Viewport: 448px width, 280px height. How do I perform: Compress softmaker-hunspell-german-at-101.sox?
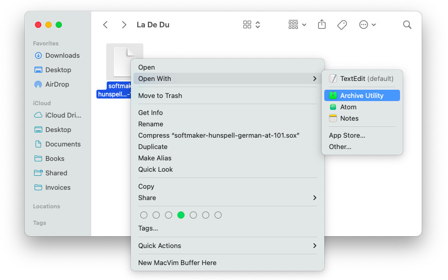click(227, 135)
